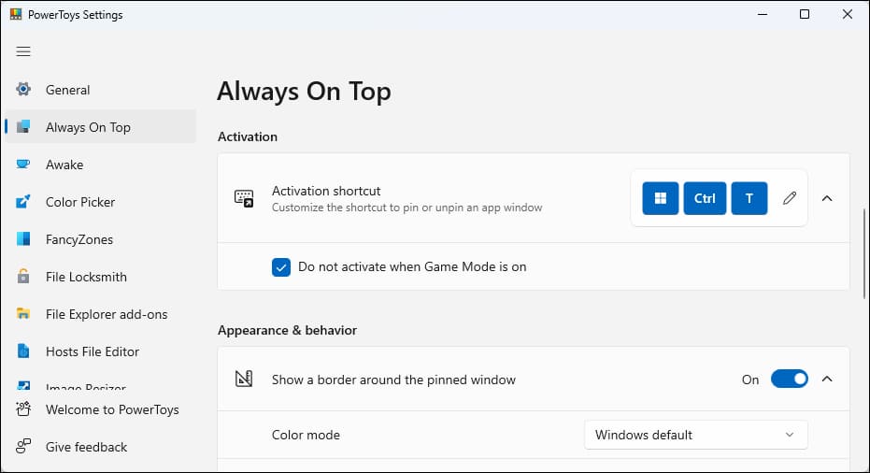This screenshot has height=473, width=870.
Task: Click the File Explorer add-ons folder icon
Action: (x=23, y=314)
